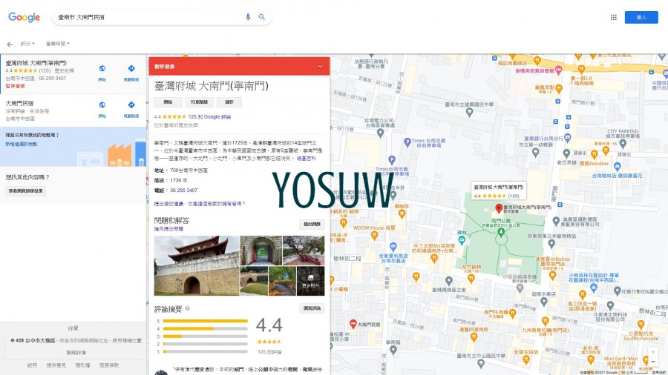This screenshot has height=375, width=668.
Task: Click the blue 登入 sign-in button
Action: (641, 17)
